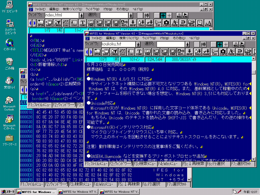This screenshot has height=195, width=260.
Task: Open FONT settings in koukoku.txt window
Action: click(139, 52)
